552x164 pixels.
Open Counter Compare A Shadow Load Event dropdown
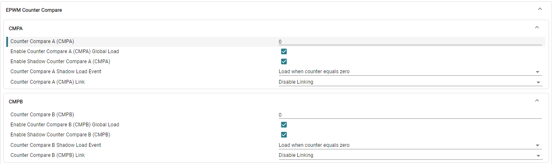[410, 72]
